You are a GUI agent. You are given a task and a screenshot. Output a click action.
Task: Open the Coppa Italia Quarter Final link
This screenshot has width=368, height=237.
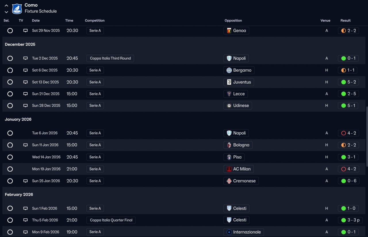(111, 220)
